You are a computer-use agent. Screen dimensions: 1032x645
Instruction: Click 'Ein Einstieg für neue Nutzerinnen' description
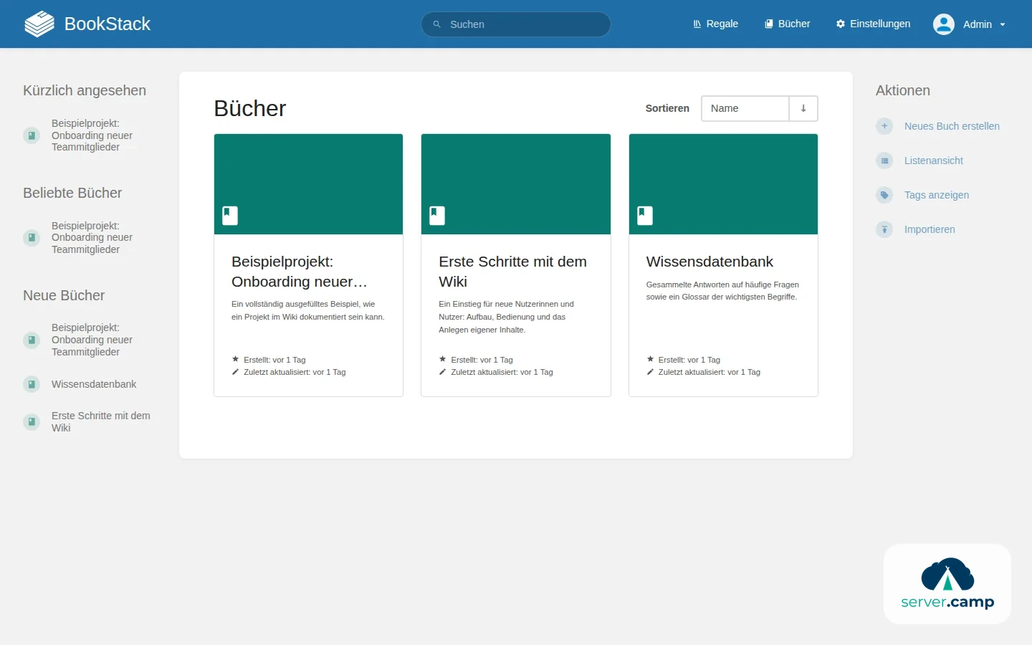point(507,317)
